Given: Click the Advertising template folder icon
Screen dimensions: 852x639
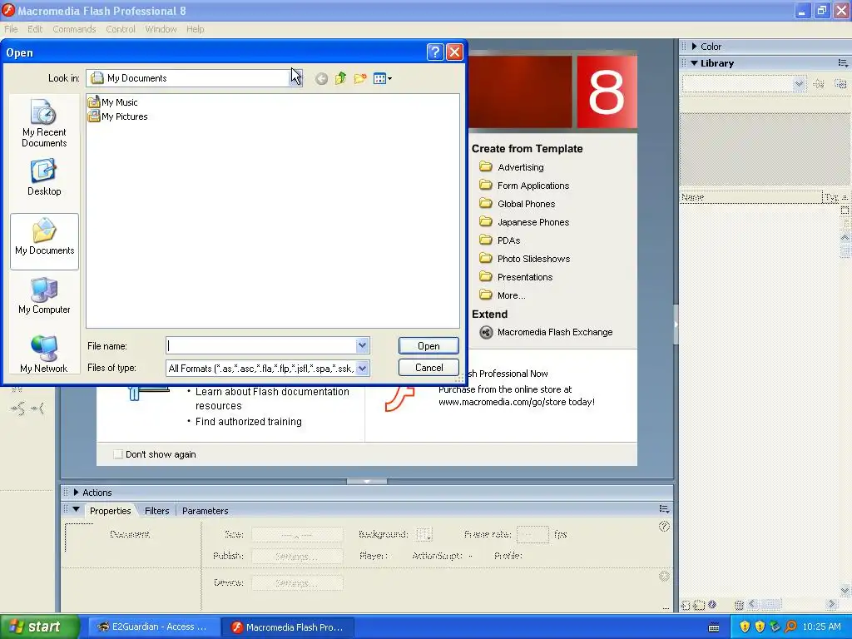Looking at the screenshot, I should [x=486, y=166].
